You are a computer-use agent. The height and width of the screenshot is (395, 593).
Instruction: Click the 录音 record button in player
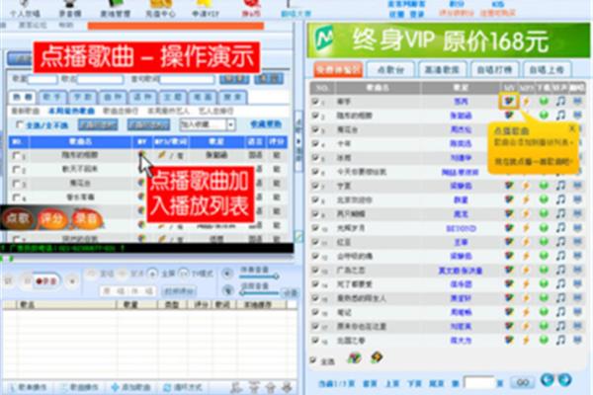pyautogui.click(x=46, y=281)
